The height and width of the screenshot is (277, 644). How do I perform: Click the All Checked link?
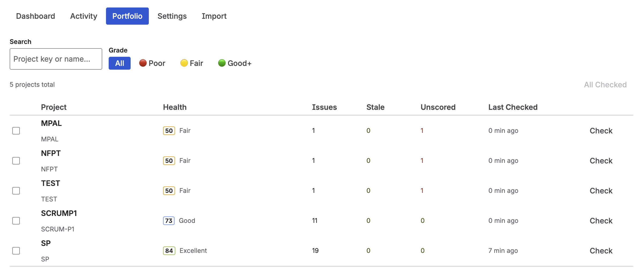pos(605,84)
